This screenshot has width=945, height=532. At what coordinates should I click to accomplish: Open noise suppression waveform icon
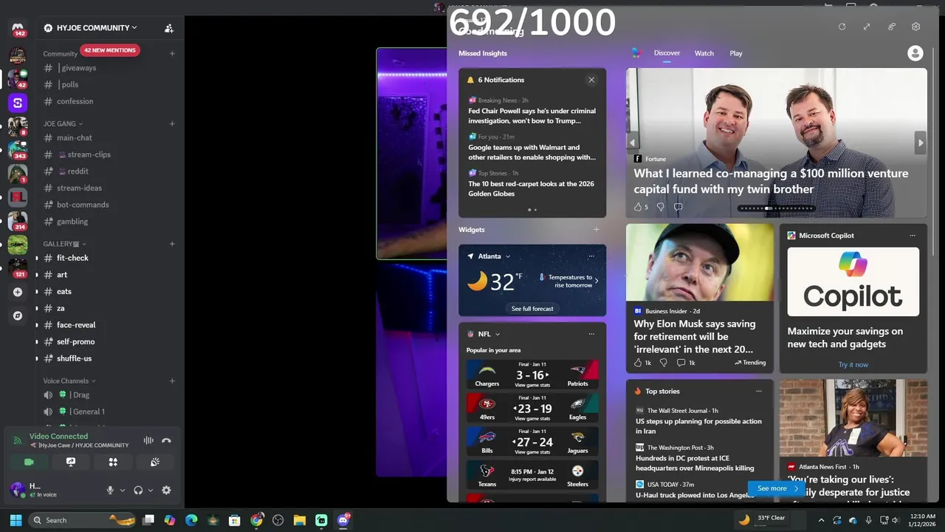148,440
